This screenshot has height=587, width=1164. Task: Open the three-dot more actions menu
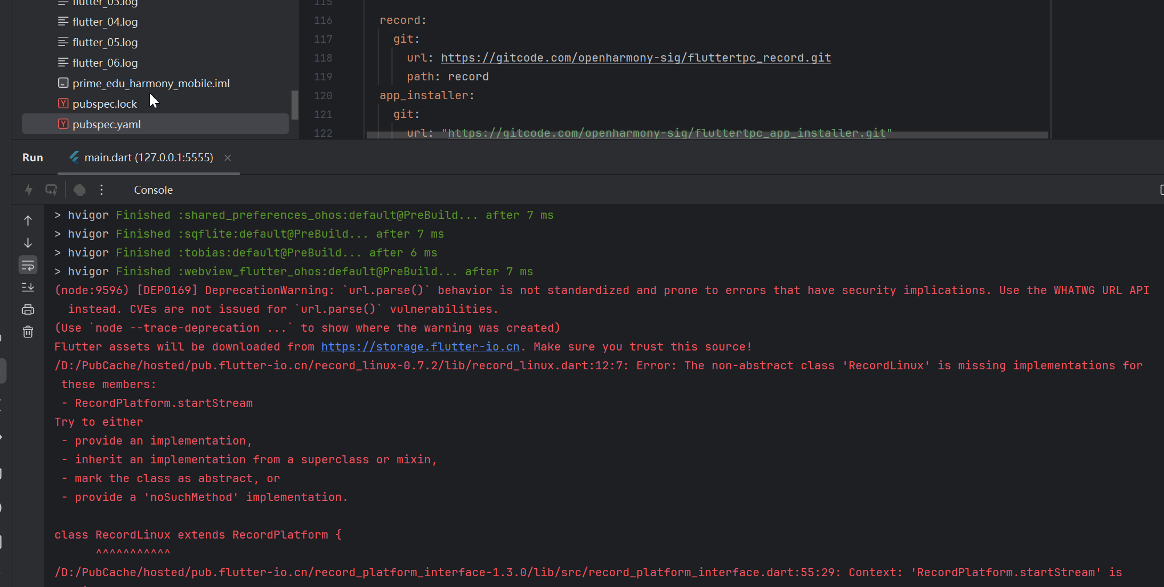coord(102,190)
